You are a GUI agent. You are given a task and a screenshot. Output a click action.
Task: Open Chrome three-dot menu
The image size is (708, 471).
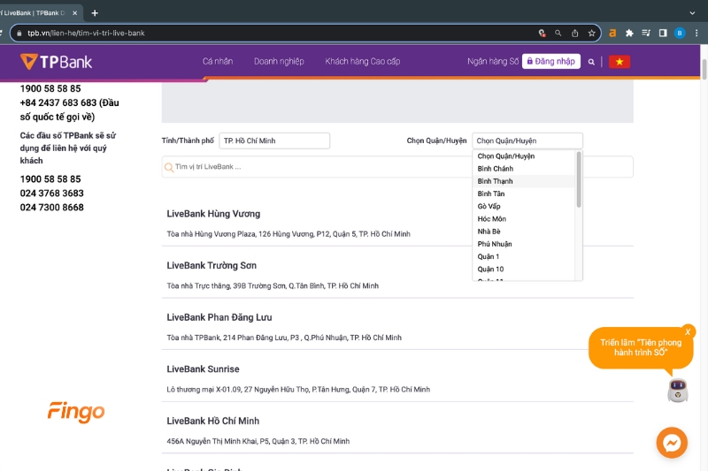point(696,33)
